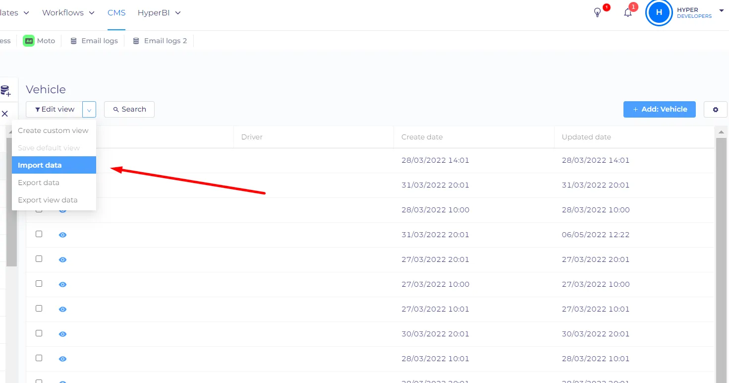Click the Edit view button
Viewport: 729px width, 383px height.
(55, 109)
